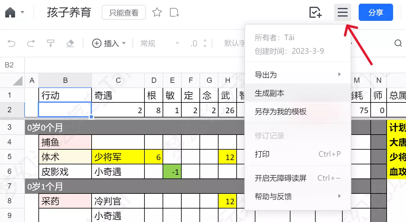Click the document title 孩子养育
The image size is (406, 222).
(x=69, y=13)
